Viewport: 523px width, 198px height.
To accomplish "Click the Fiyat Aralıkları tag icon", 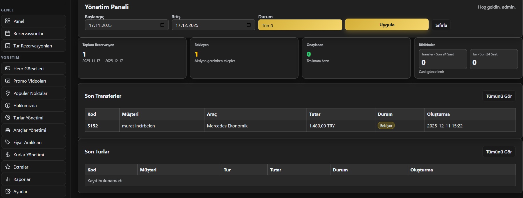I will point(8,142).
